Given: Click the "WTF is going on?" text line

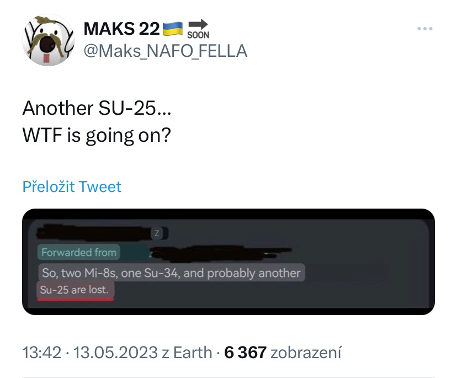Looking at the screenshot, I should [x=96, y=135].
